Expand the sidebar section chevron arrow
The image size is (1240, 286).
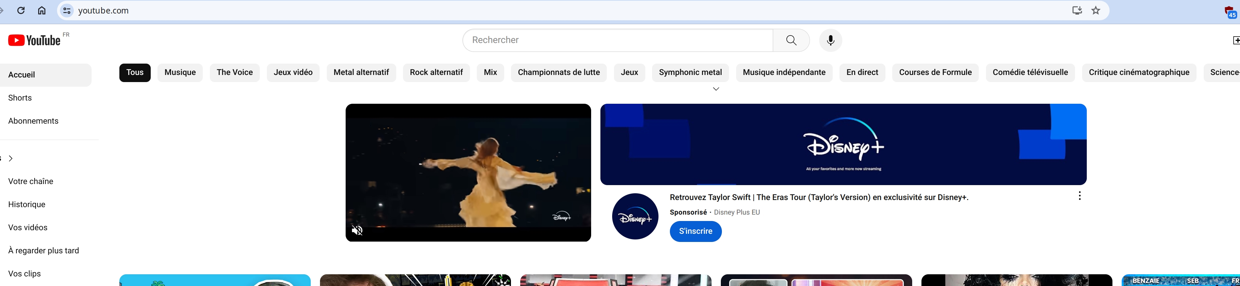[x=11, y=158]
